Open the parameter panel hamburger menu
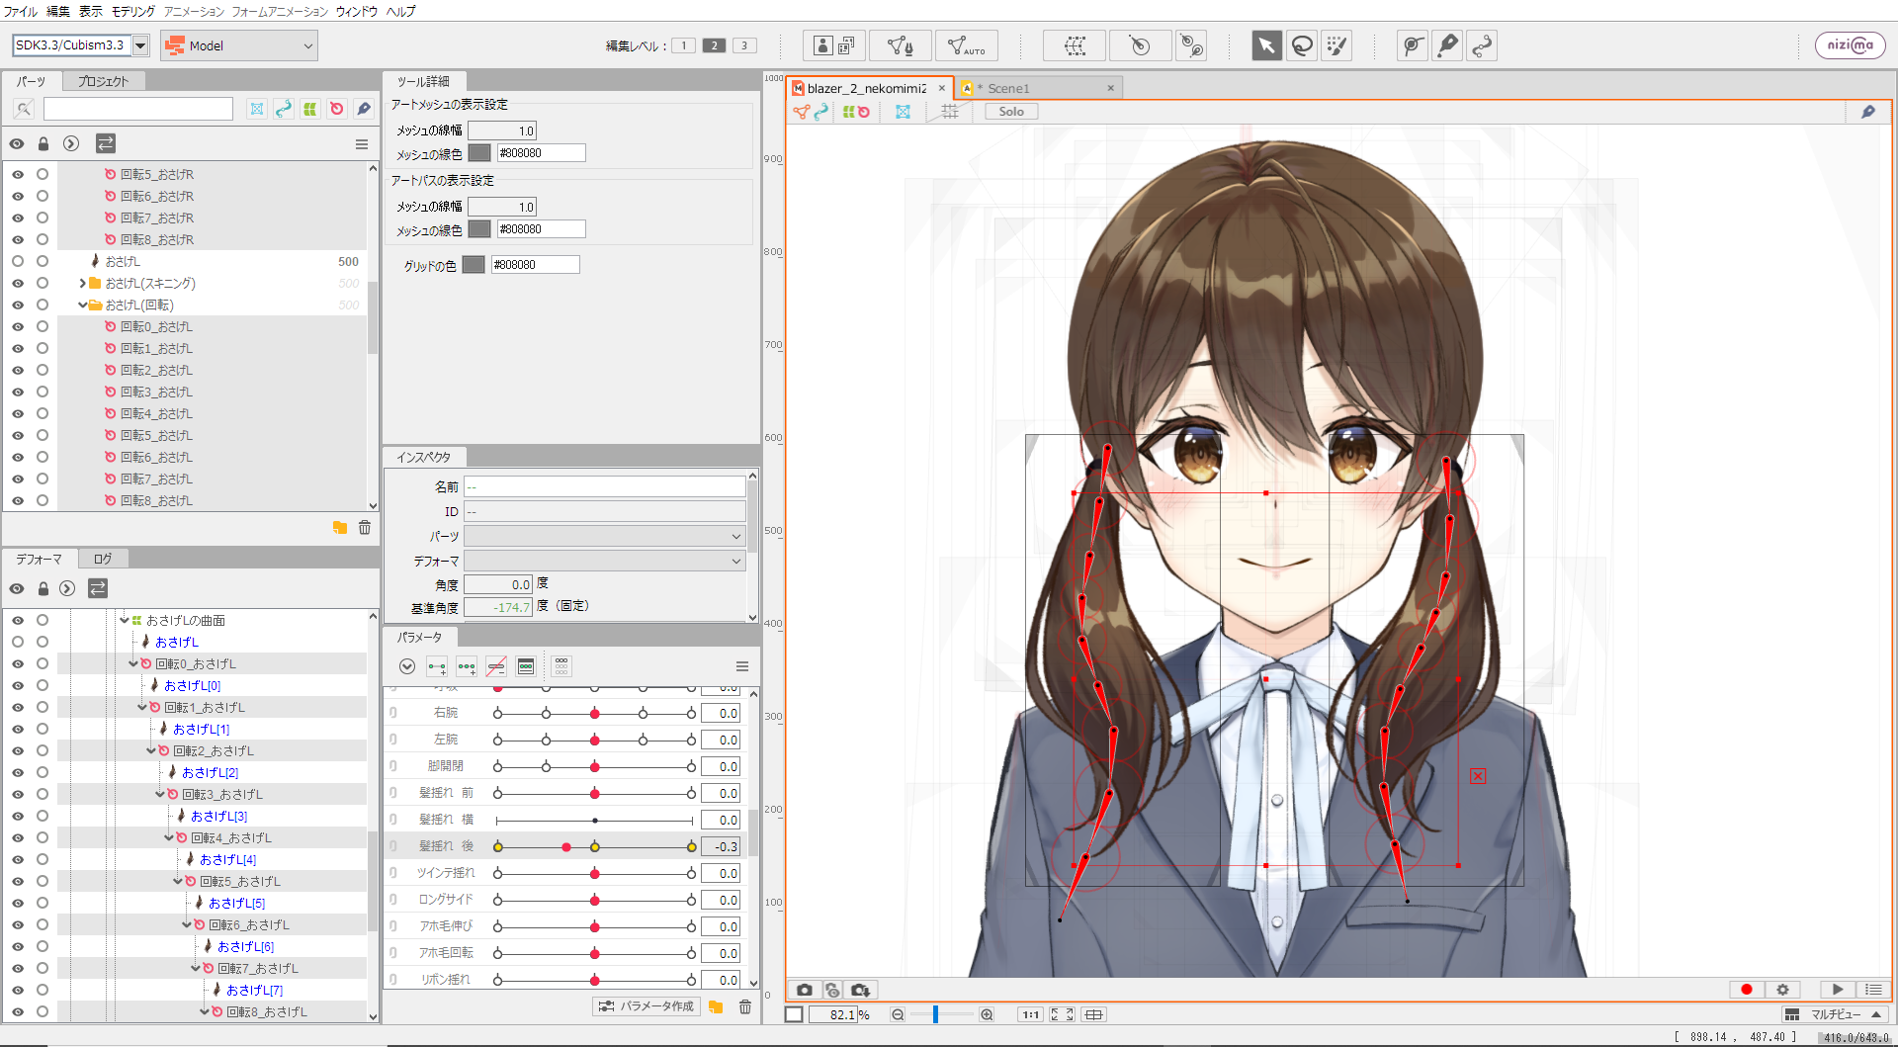This screenshot has width=1898, height=1047. coord(742,666)
